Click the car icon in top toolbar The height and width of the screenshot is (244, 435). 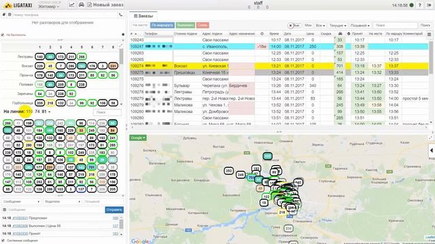(82, 5)
